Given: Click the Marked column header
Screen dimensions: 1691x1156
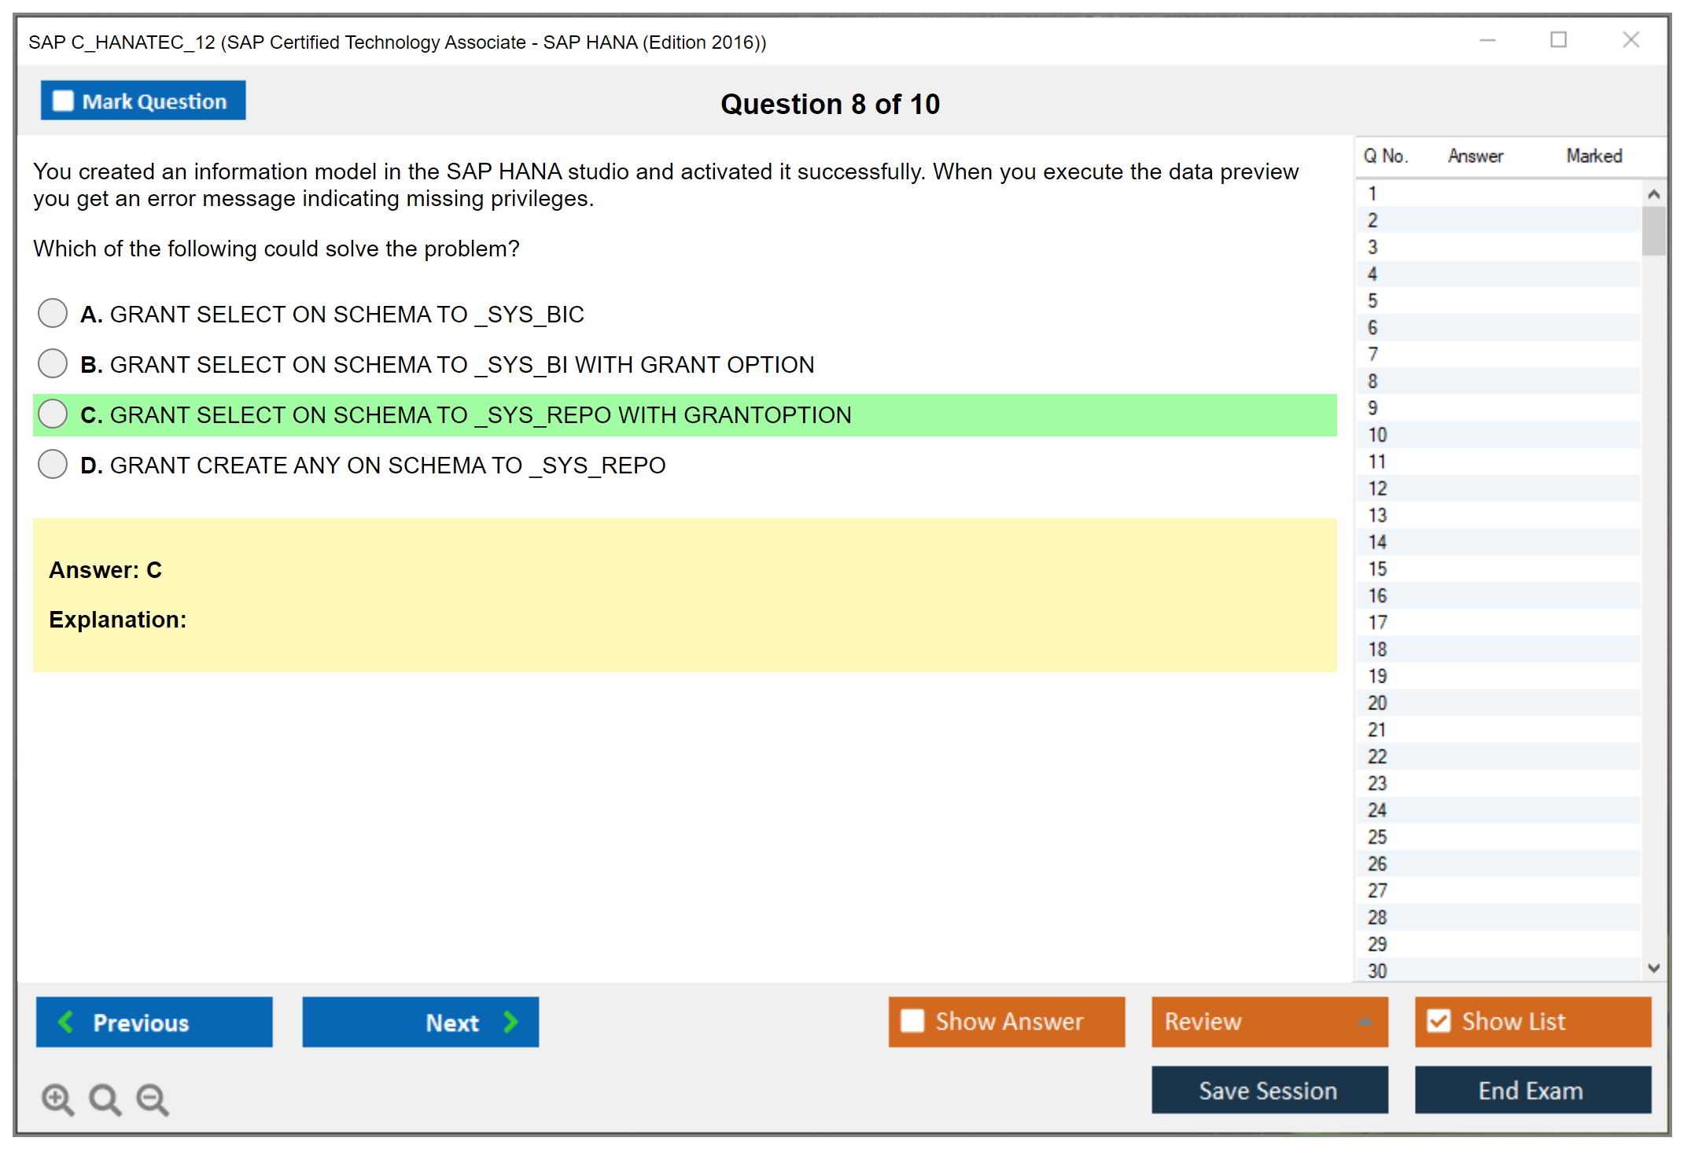Looking at the screenshot, I should click(x=1593, y=156).
